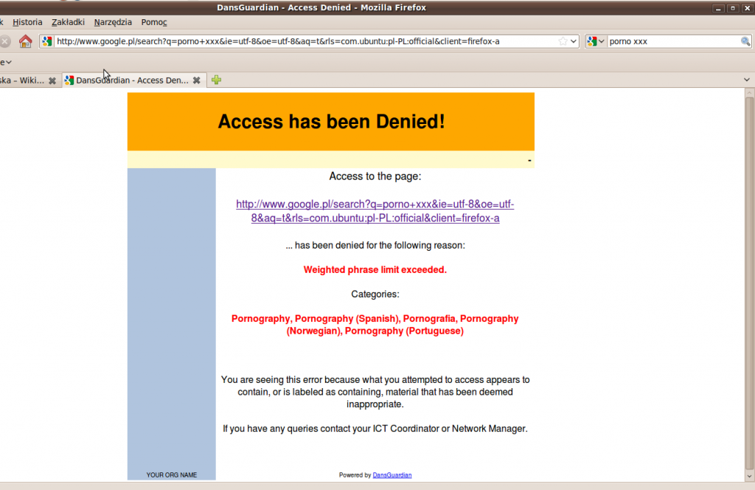Click the Home toolbar icon
Screen dimensions: 755x490
[26, 41]
